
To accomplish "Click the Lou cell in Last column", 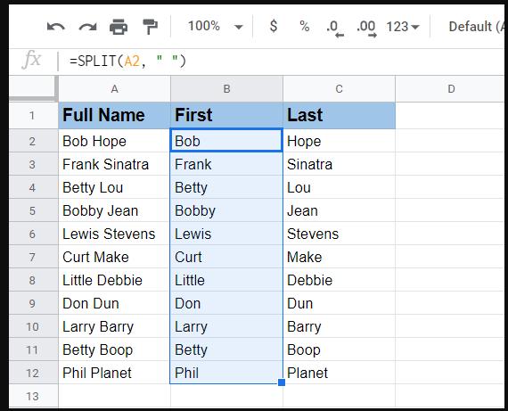I will tap(339, 187).
